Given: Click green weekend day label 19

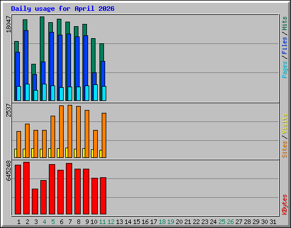Looking at the screenshot, I should tap(171, 222).
